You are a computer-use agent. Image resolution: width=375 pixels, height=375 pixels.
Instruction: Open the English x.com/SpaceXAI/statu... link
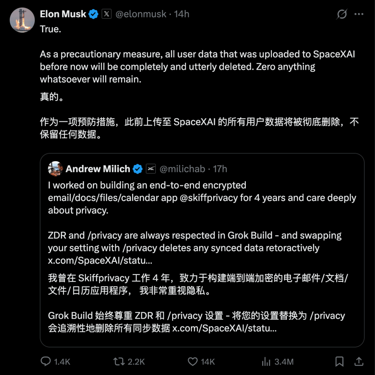[x=100, y=260]
